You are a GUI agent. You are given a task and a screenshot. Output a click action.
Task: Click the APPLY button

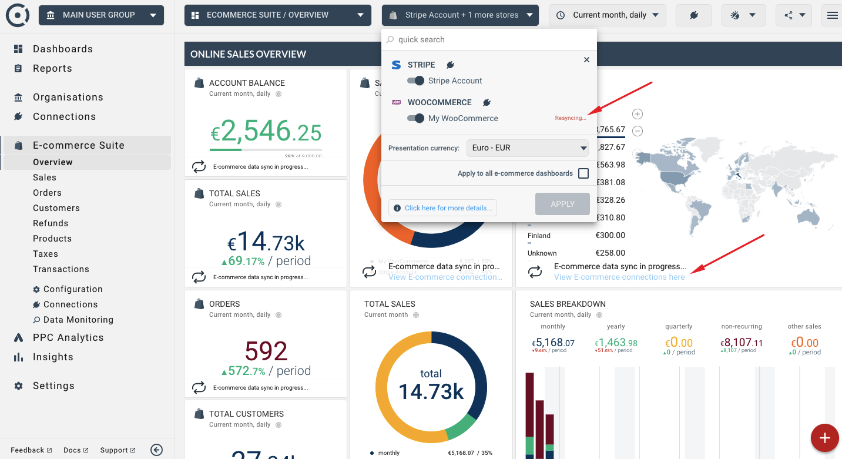click(562, 204)
